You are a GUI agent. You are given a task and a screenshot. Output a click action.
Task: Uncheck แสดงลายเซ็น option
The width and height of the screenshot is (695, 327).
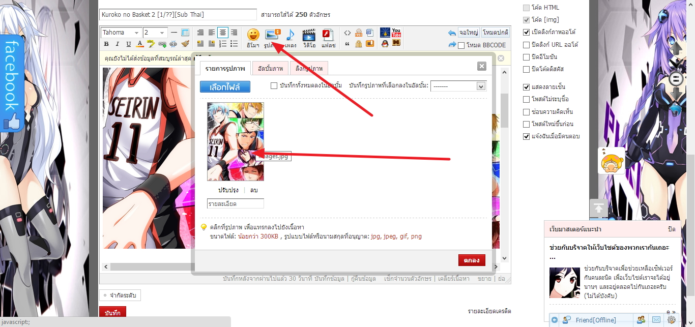[x=527, y=87]
